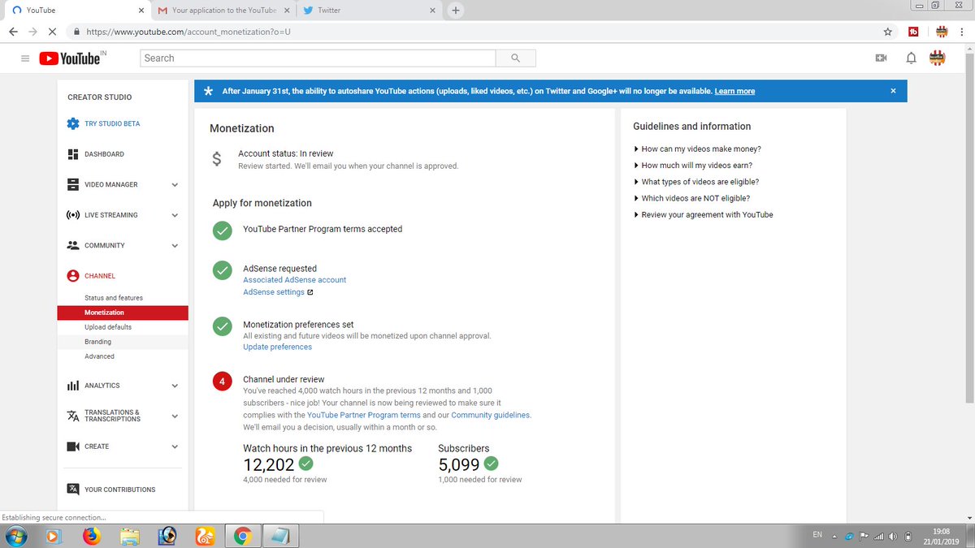Expand 'What types of videos are eligible?'

(696, 182)
